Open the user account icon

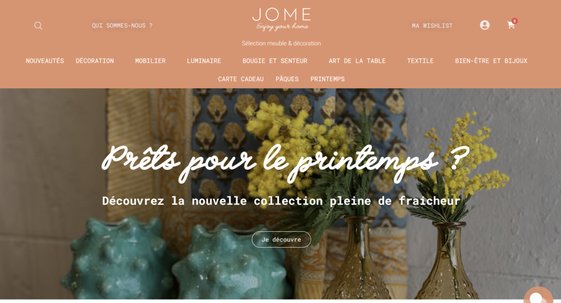tap(485, 25)
